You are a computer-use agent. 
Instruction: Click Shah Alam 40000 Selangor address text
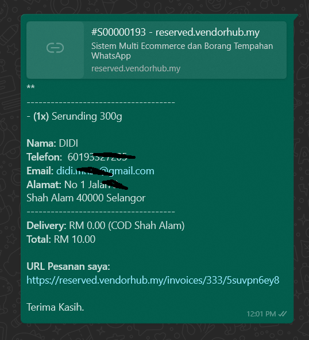pyautogui.click(x=86, y=198)
